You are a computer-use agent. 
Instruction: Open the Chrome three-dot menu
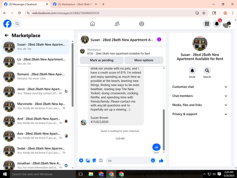233,13
